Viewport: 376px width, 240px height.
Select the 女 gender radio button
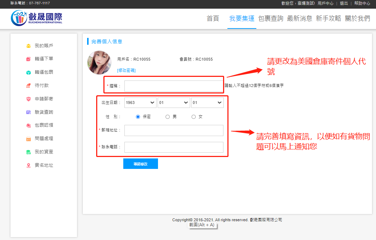pos(193,117)
